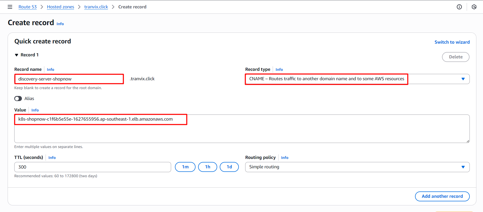Navigate to Hosted zones breadcrumb

pyautogui.click(x=60, y=7)
